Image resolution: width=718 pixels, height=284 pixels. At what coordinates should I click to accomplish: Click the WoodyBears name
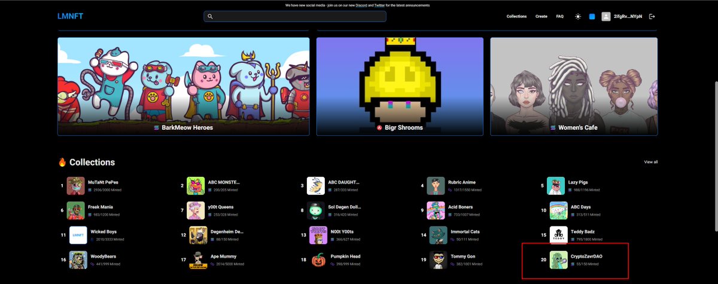(103, 256)
